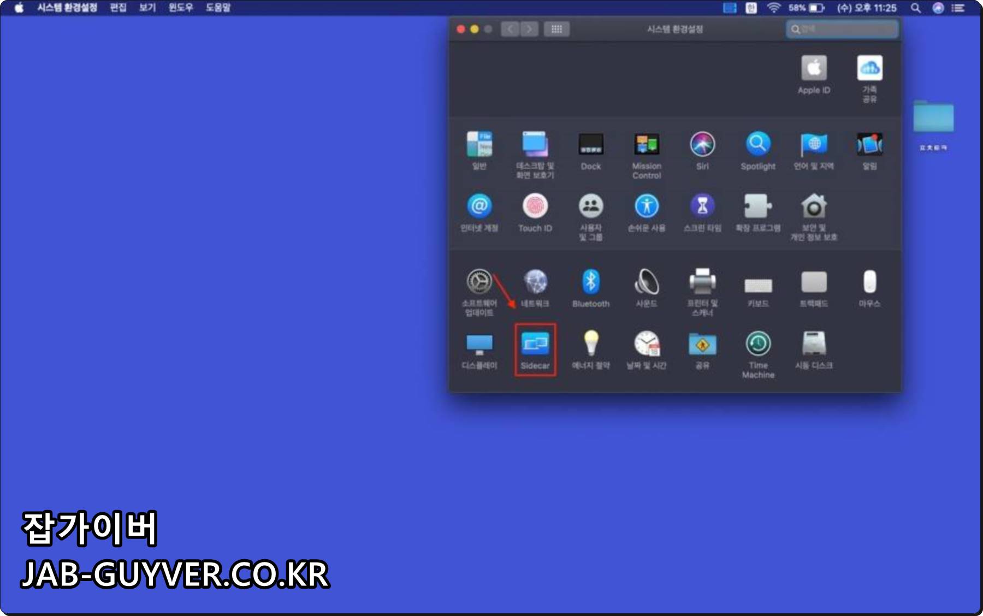This screenshot has height=616, width=983.
Task: Open Screen Time (스크린 타임) preferences
Action: [x=702, y=213]
